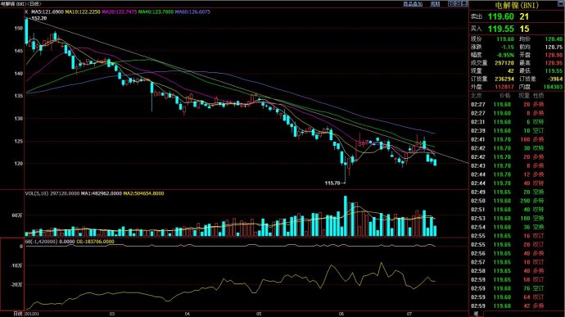Click the 03 month marker on date axis
This screenshot has height=317, width=565.
click(112, 314)
